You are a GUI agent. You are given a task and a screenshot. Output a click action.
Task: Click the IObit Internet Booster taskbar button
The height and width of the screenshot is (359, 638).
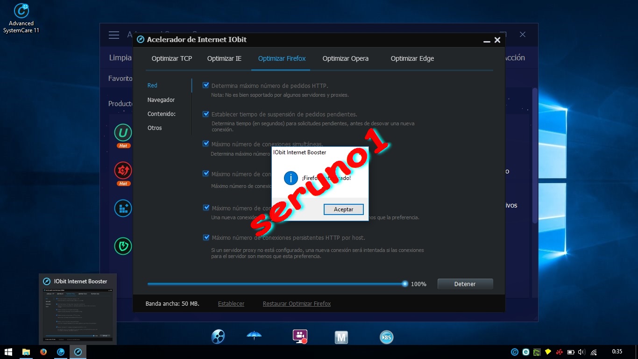[x=78, y=352]
